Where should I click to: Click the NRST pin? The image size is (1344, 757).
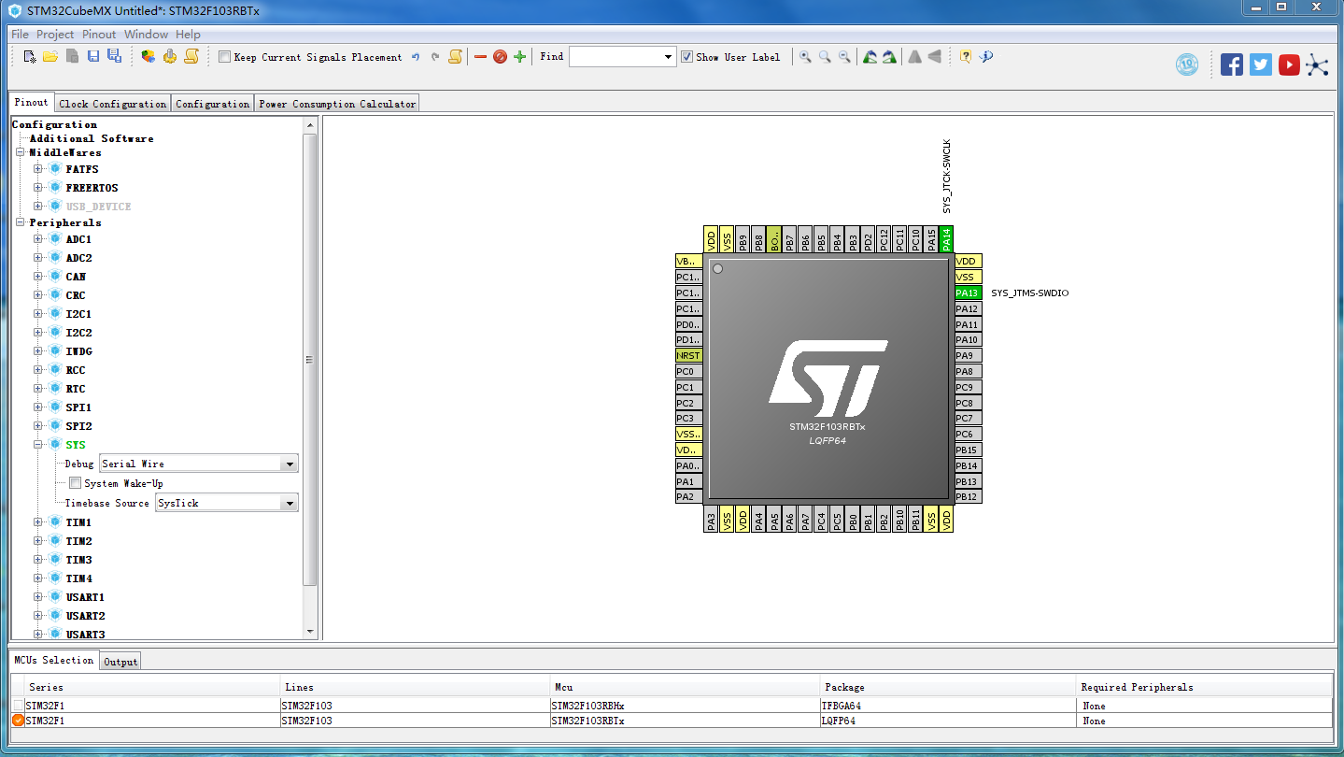(x=688, y=355)
